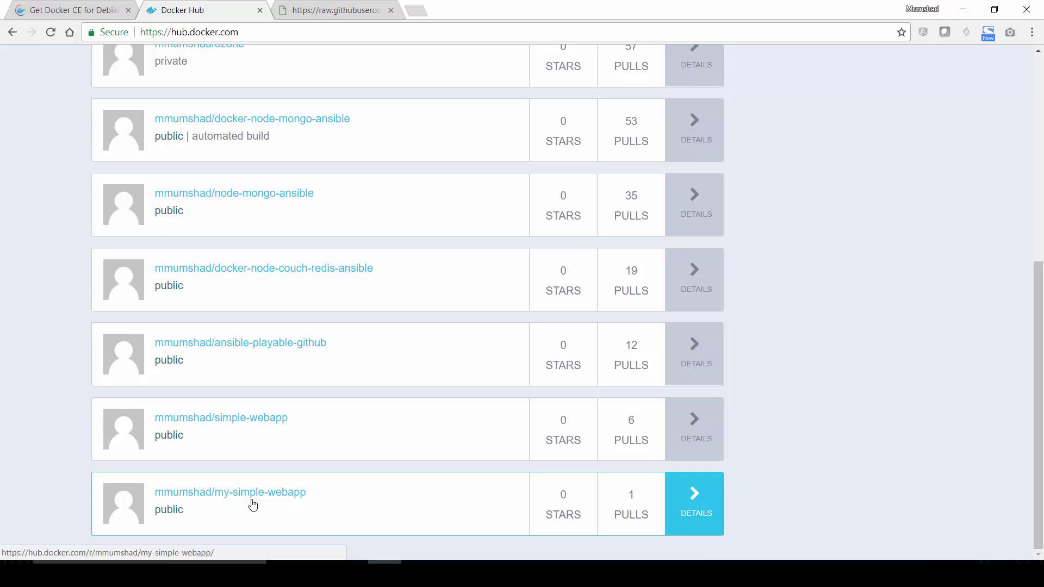
Task: Open mmumshad/docker-node-couch-redis-ansible link
Action: (x=263, y=268)
